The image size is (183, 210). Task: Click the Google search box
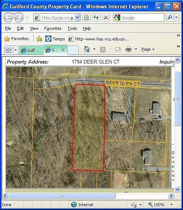click(139, 17)
